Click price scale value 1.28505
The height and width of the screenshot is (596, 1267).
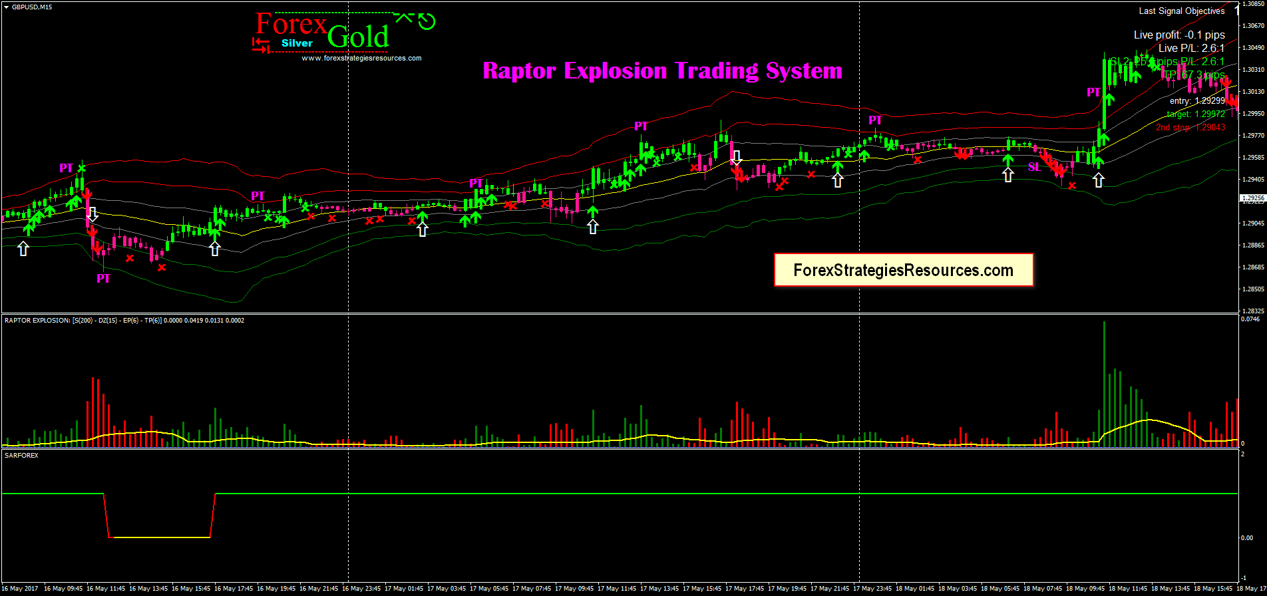click(1254, 289)
